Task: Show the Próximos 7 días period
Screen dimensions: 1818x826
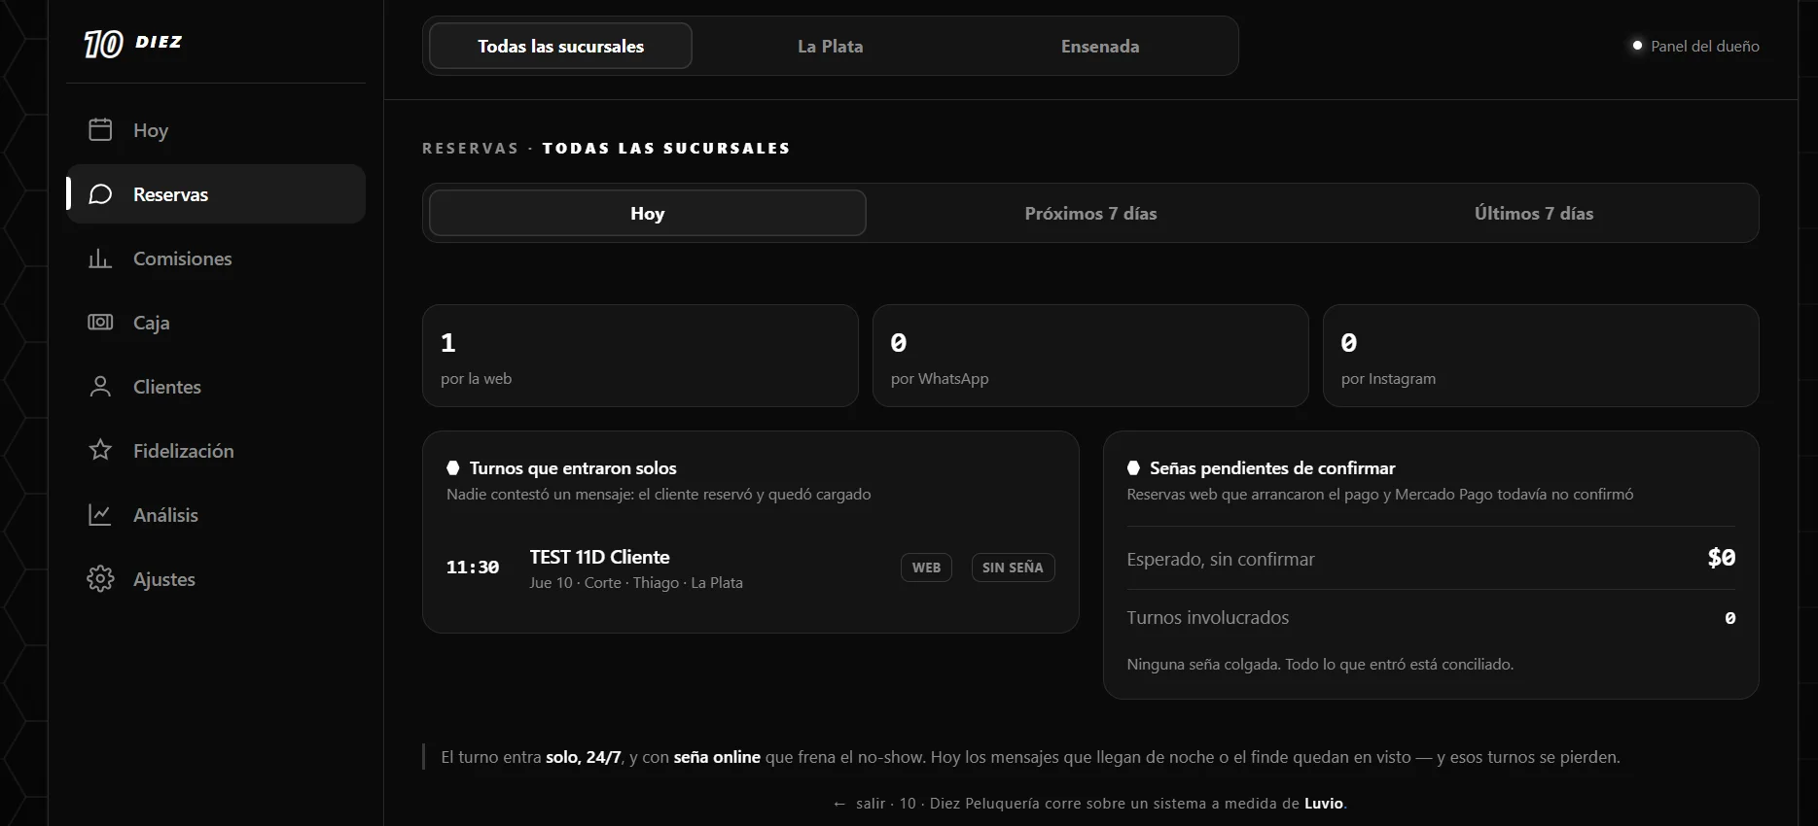Action: click(1090, 213)
